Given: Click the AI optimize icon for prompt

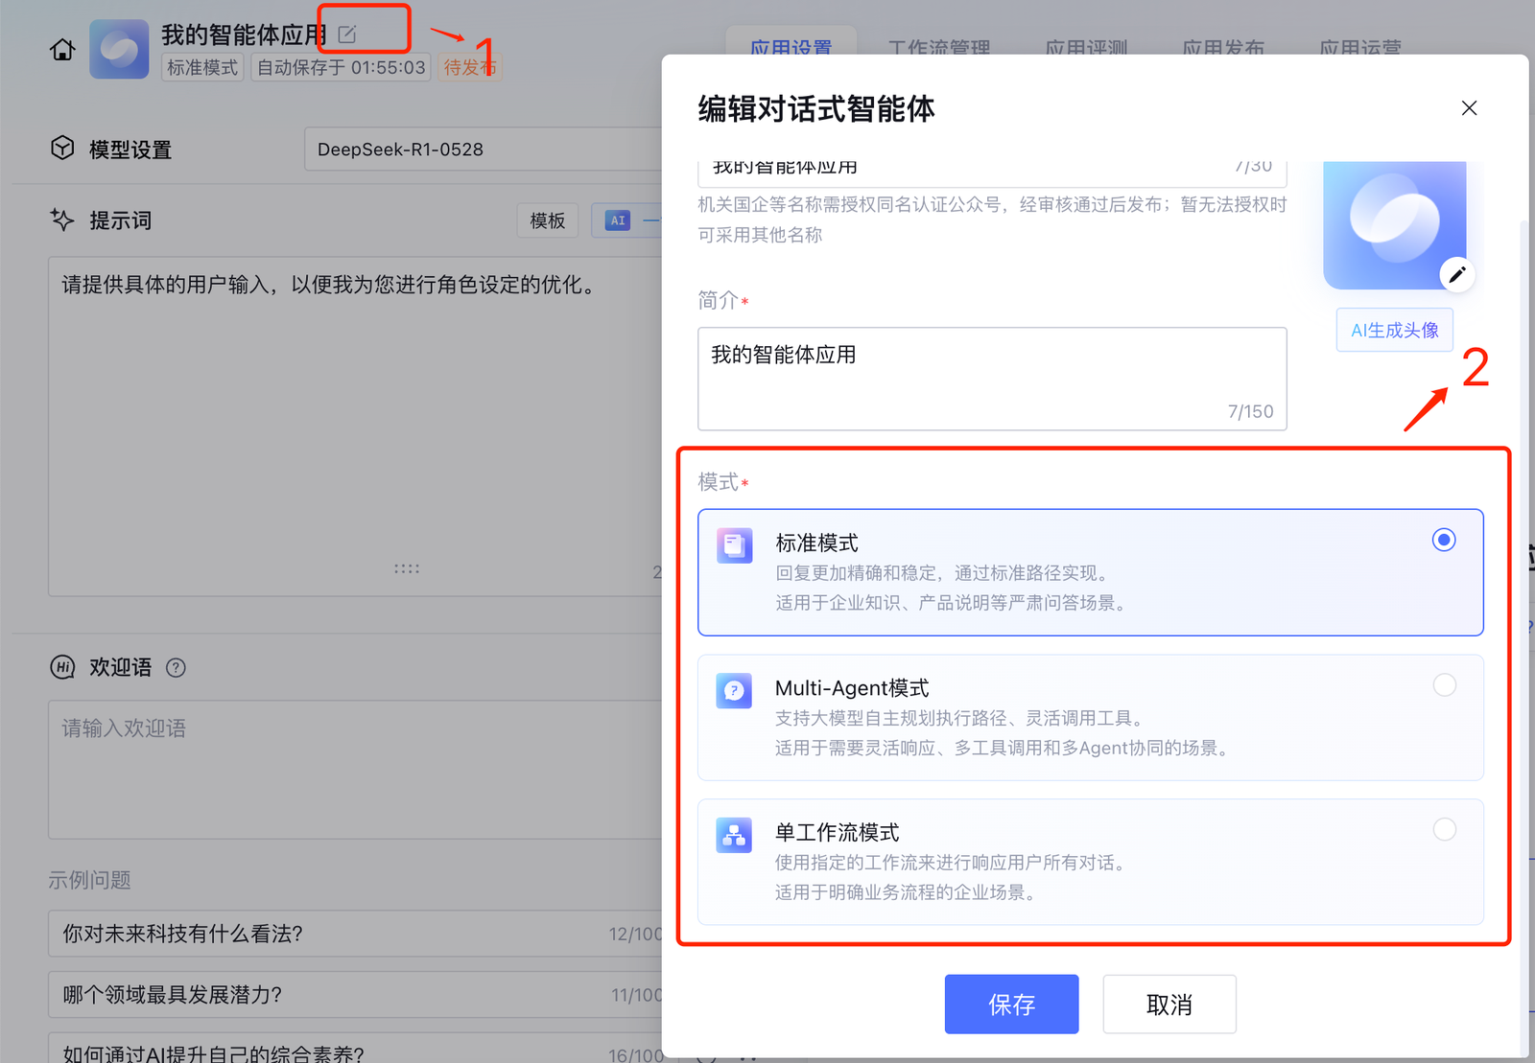Looking at the screenshot, I should [x=618, y=220].
